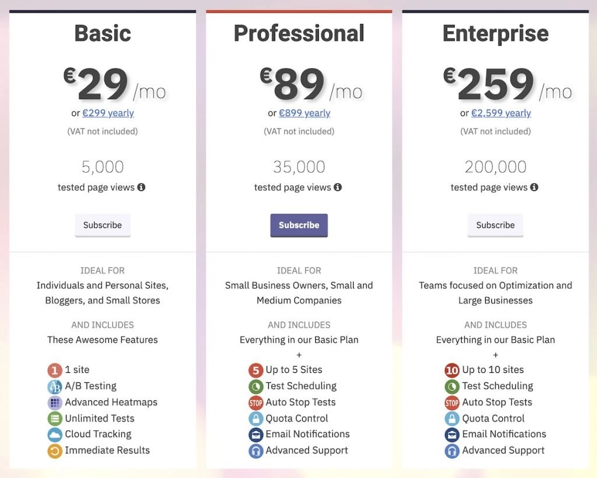Open the €2,599 yearly pricing link
The width and height of the screenshot is (597, 478).
[x=501, y=113]
